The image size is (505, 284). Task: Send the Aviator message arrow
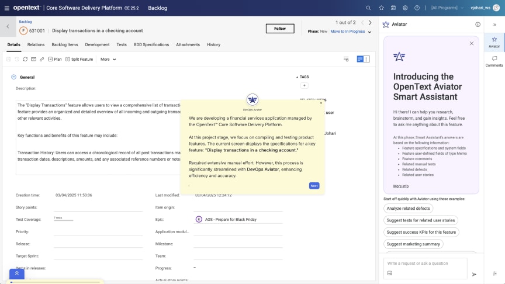click(474, 273)
